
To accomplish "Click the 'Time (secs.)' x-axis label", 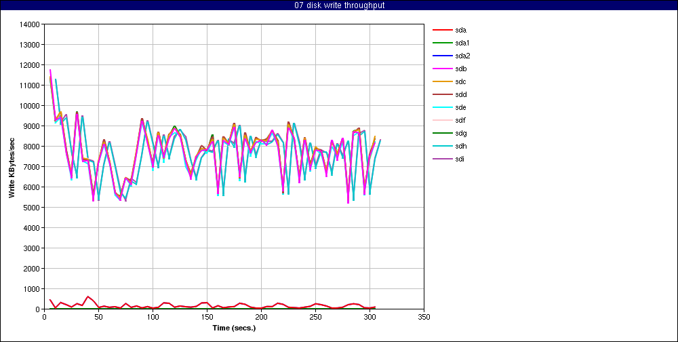I will point(235,328).
